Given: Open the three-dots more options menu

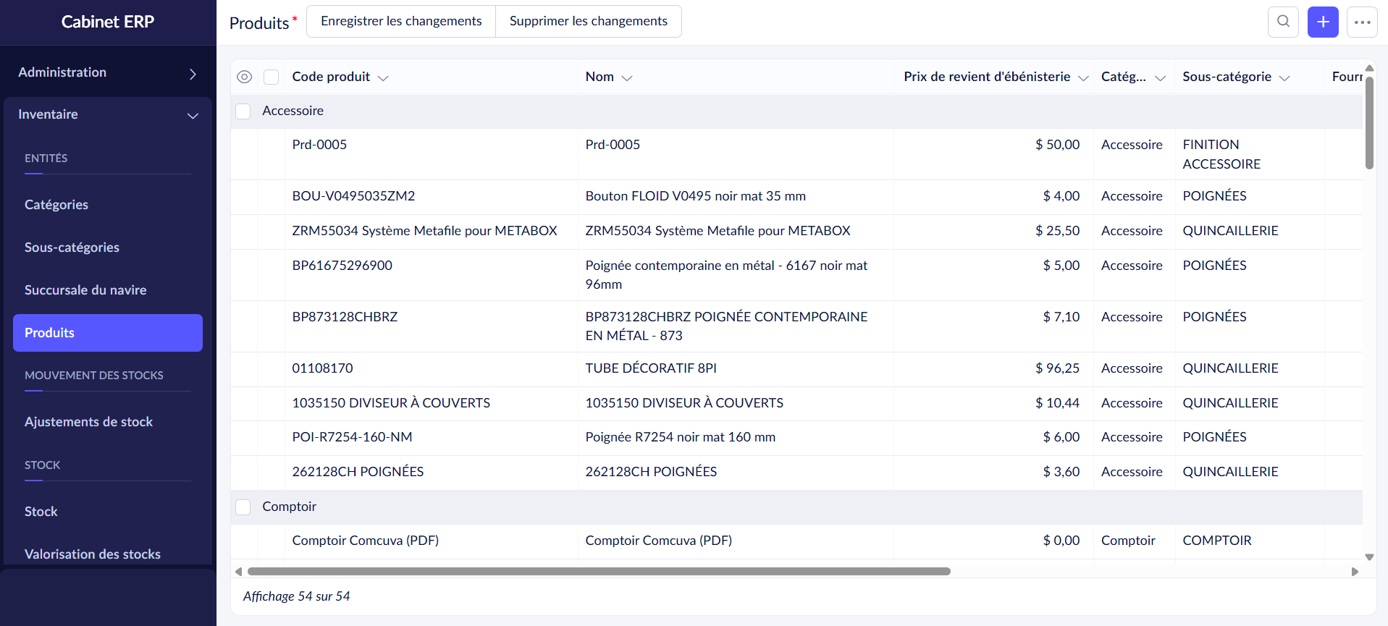Looking at the screenshot, I should click(1362, 22).
